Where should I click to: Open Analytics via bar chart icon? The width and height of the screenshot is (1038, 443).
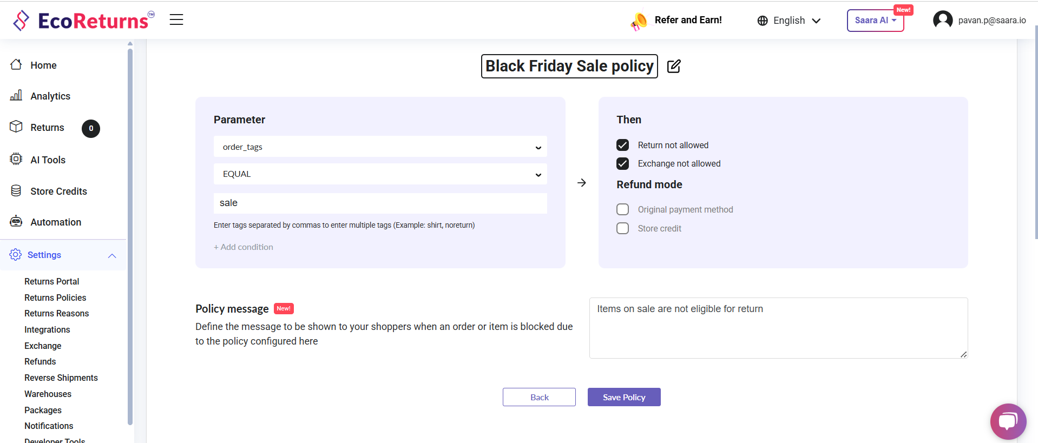tap(16, 96)
